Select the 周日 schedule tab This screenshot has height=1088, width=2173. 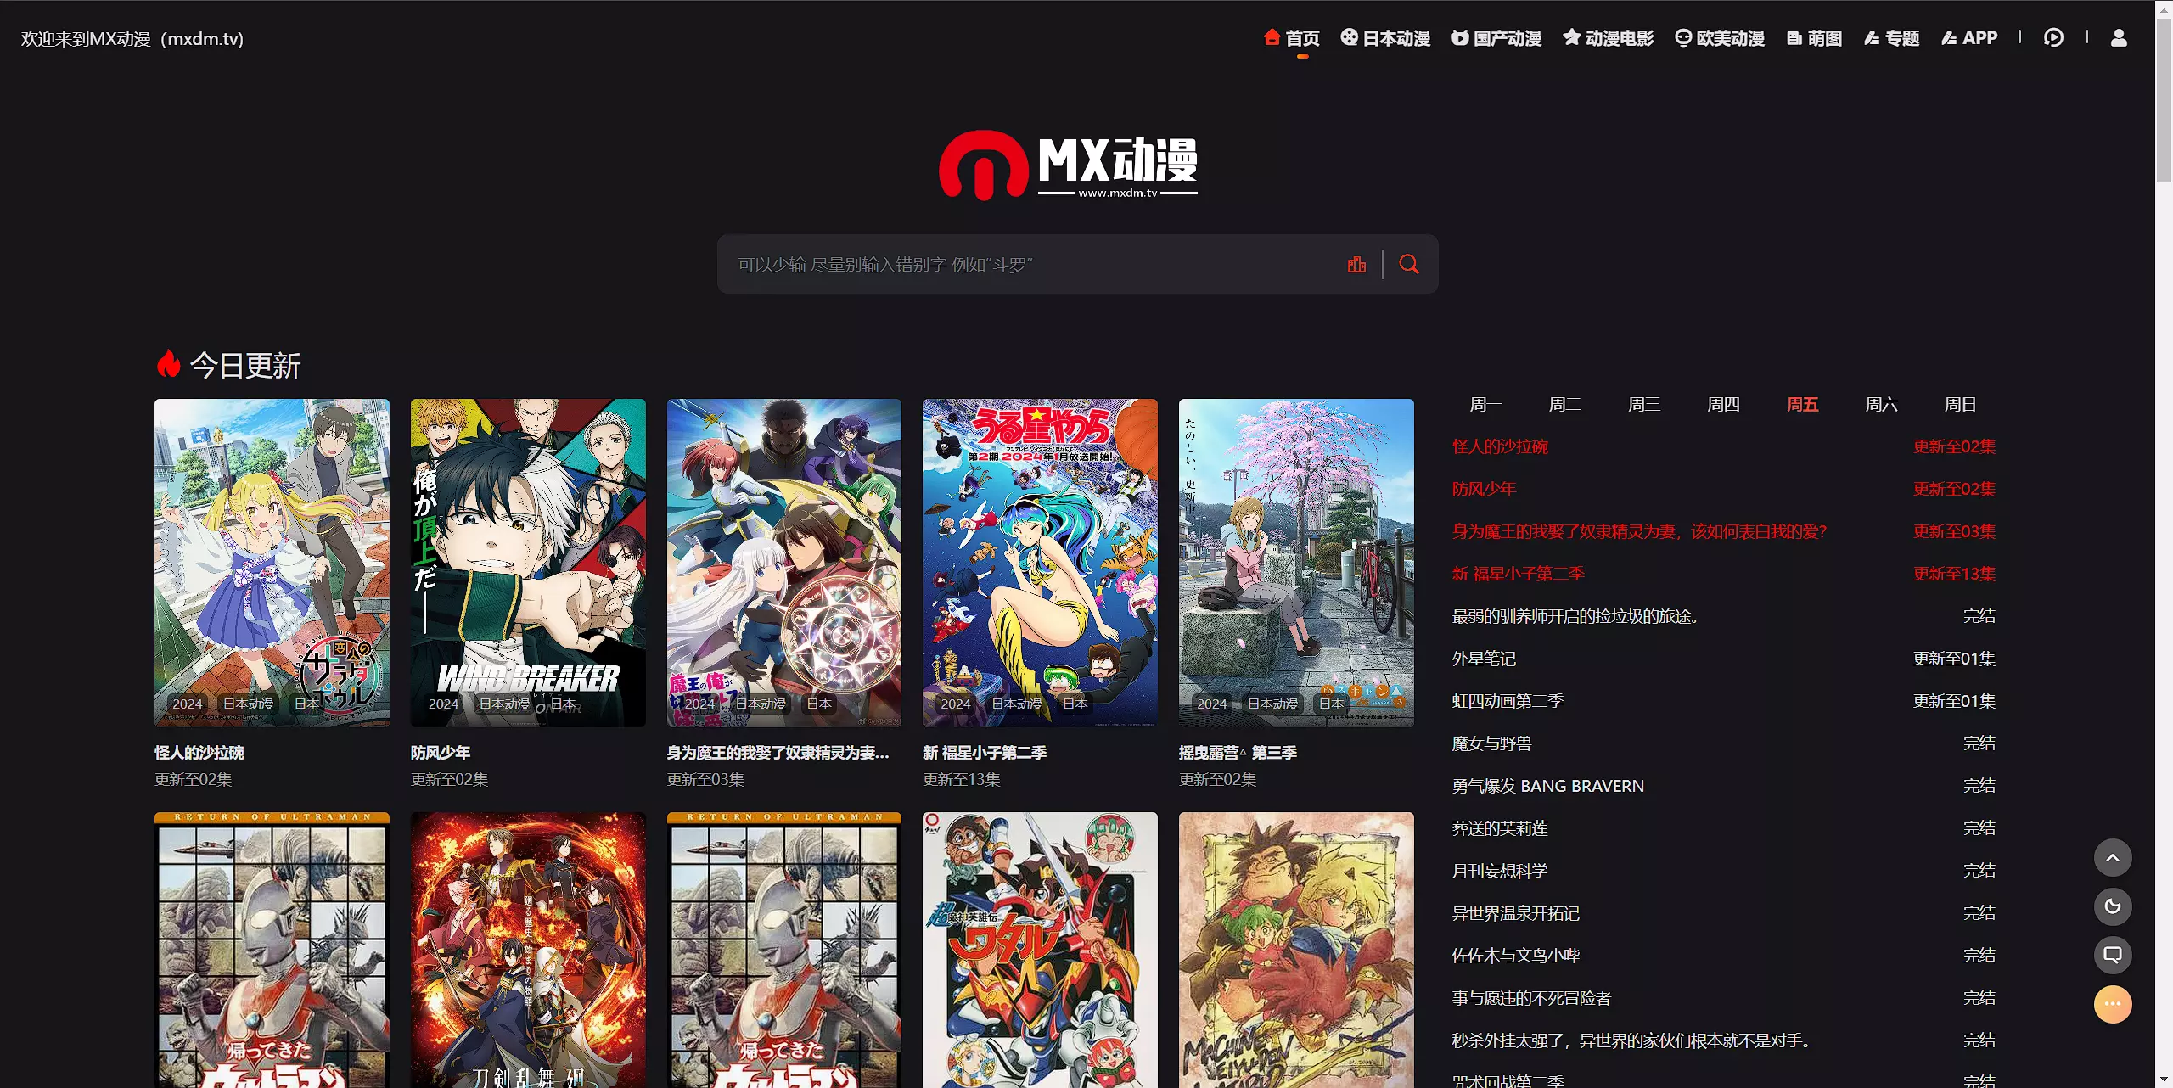[1960, 405]
